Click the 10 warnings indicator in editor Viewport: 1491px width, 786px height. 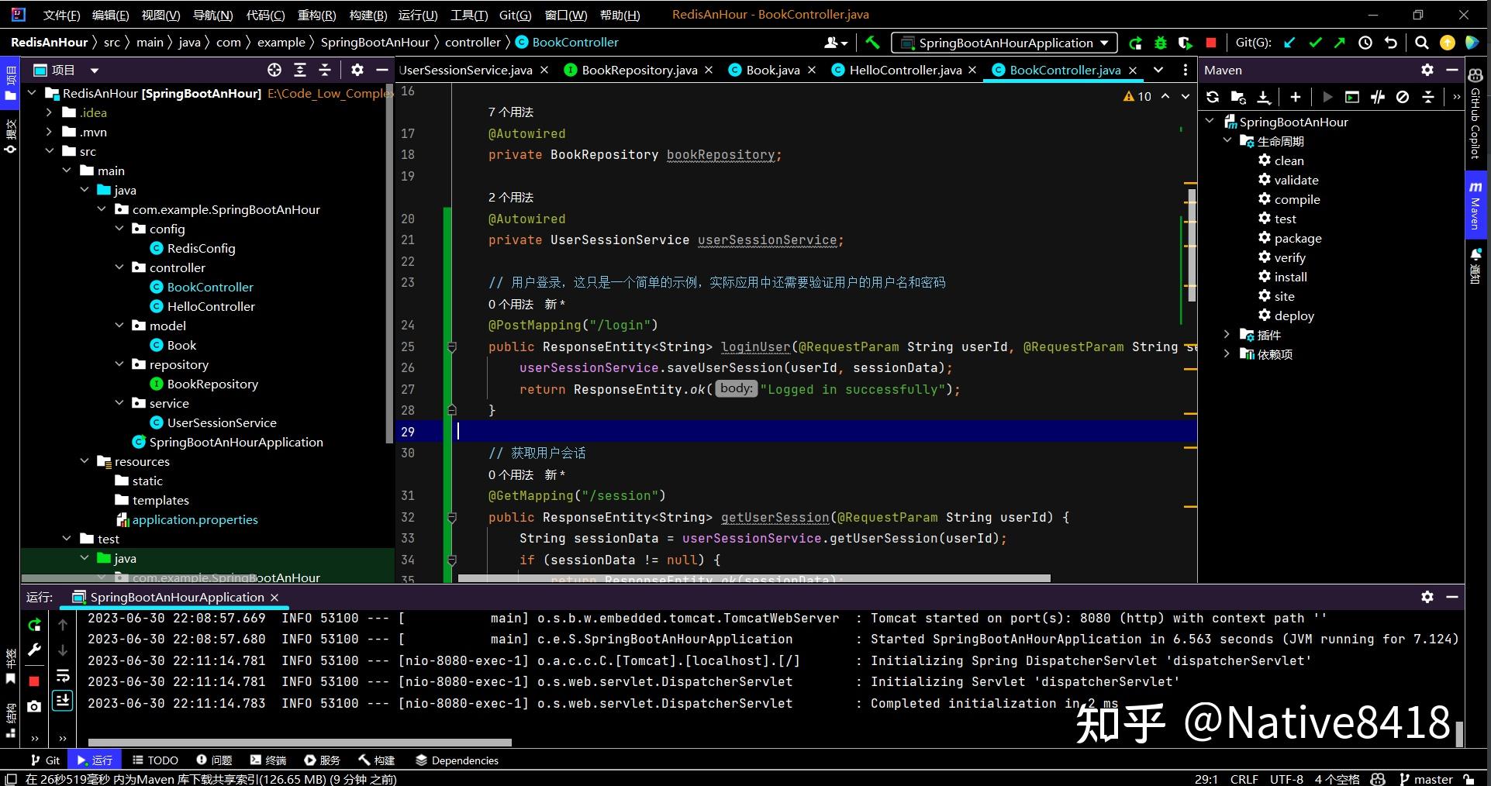pos(1137,97)
